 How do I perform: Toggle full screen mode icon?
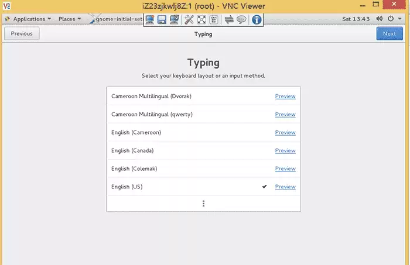201,19
